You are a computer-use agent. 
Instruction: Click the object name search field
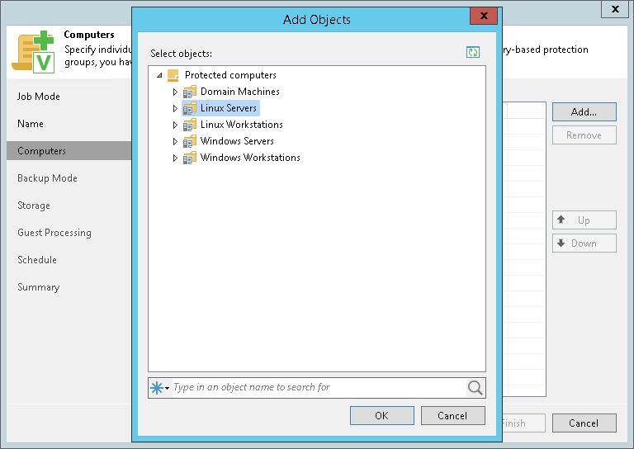319,388
